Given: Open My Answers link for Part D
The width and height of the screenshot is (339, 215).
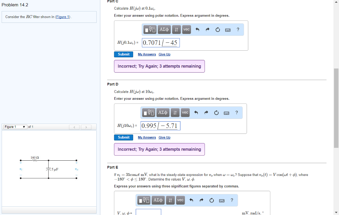Looking at the screenshot, I should (x=147, y=137).
